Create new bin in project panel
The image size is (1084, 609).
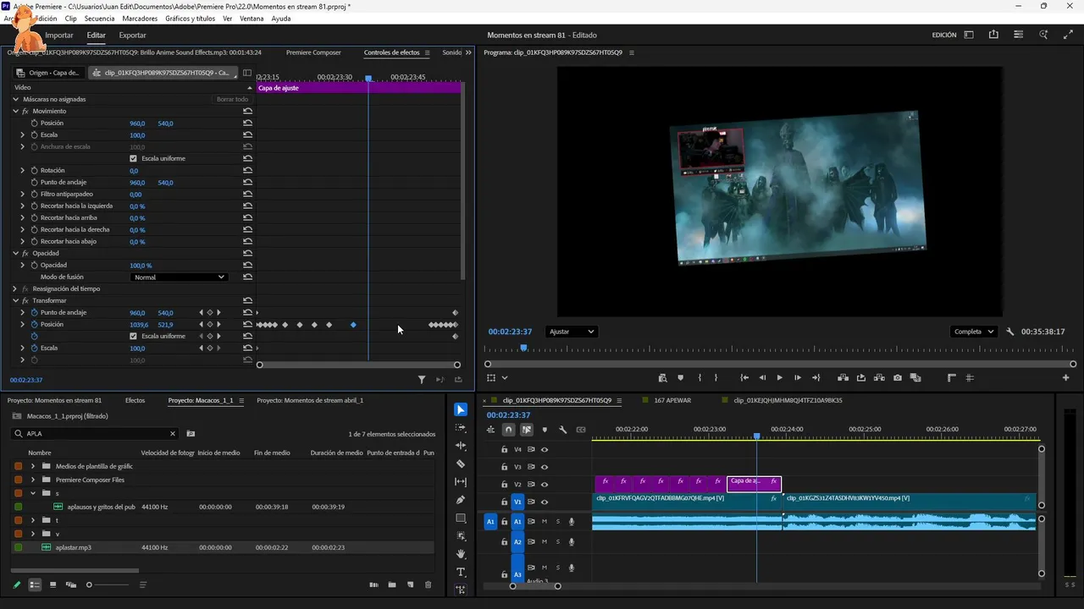[x=392, y=584]
